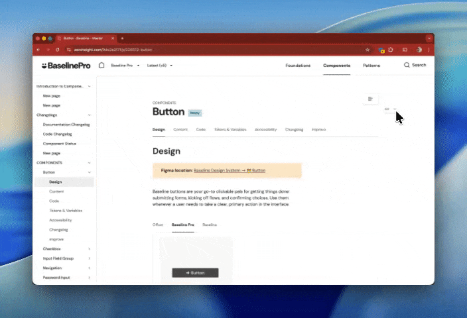This screenshot has width=467, height=318.
Task: Bookmark this page with the star icon
Action: [x=367, y=50]
